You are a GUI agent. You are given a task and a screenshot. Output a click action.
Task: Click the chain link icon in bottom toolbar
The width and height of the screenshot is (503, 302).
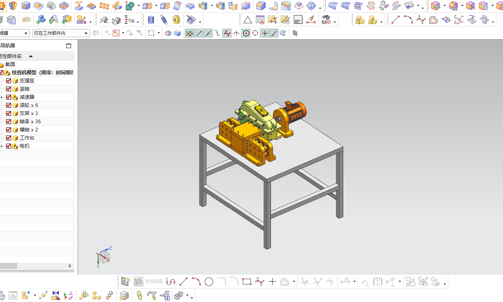pyautogui.click(x=139, y=295)
